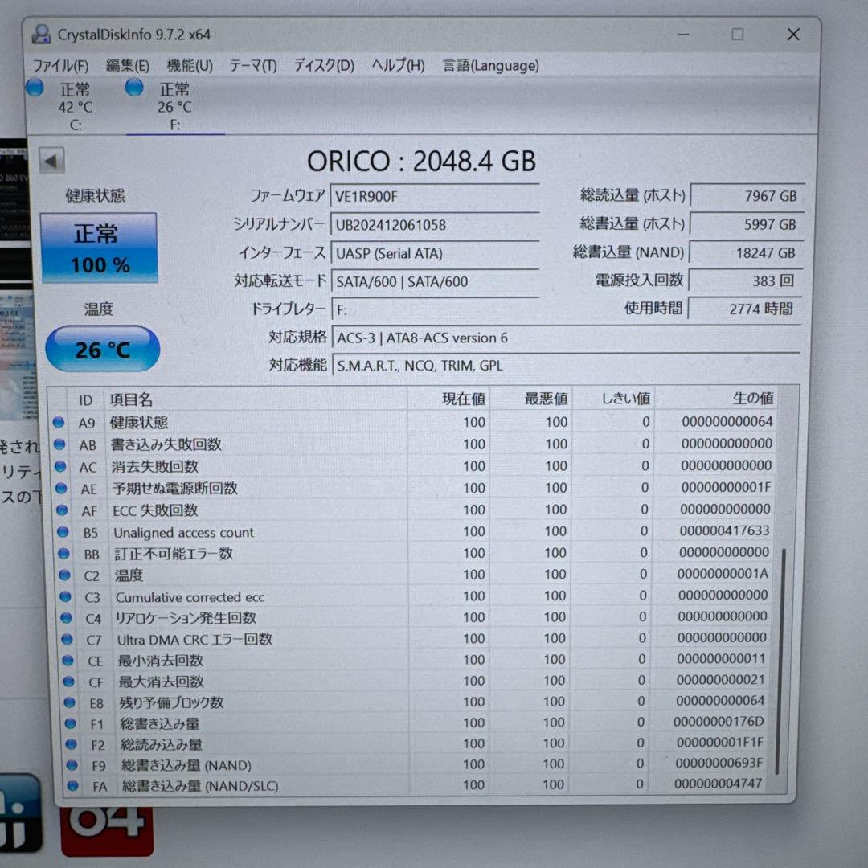
Task: Click the status dot of row E8 残り予備ブロック数
Action: tap(69, 702)
